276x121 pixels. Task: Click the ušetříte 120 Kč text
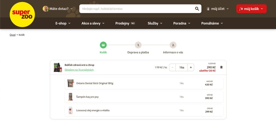click(207, 71)
